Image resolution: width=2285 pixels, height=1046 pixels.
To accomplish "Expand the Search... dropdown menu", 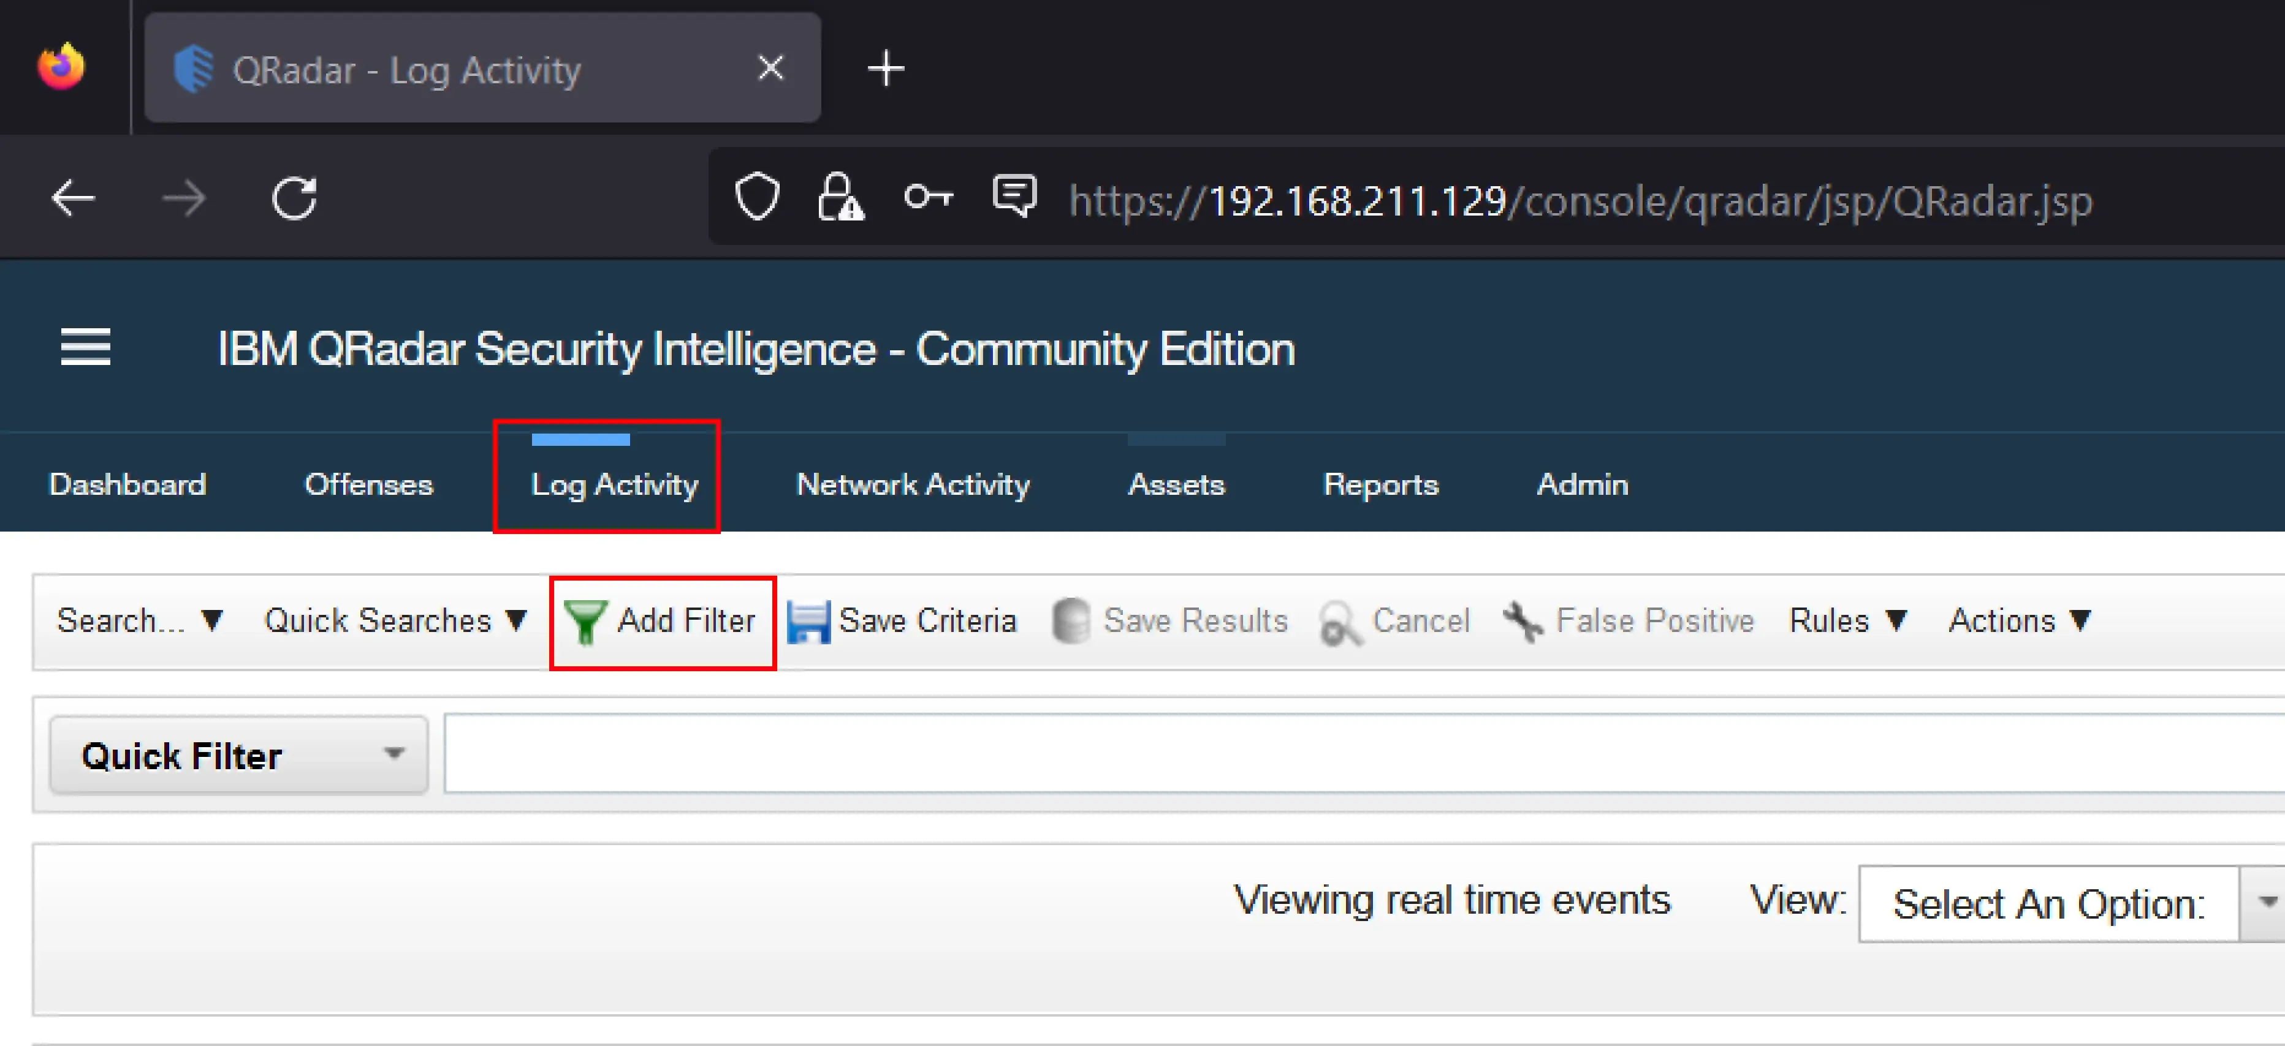I will point(139,620).
